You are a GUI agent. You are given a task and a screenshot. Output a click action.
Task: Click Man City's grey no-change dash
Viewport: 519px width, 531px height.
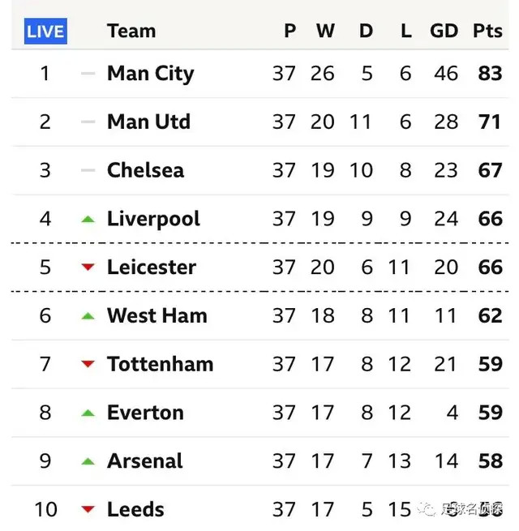pyautogui.click(x=88, y=74)
